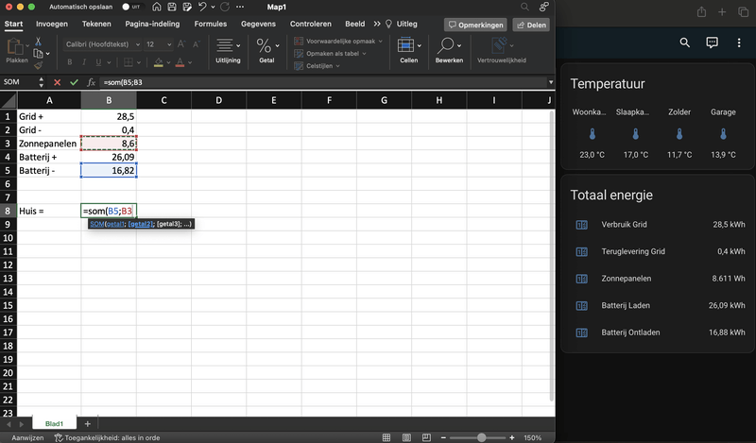Switch to normal view in status bar
This screenshot has height=443, width=756.
click(x=387, y=437)
